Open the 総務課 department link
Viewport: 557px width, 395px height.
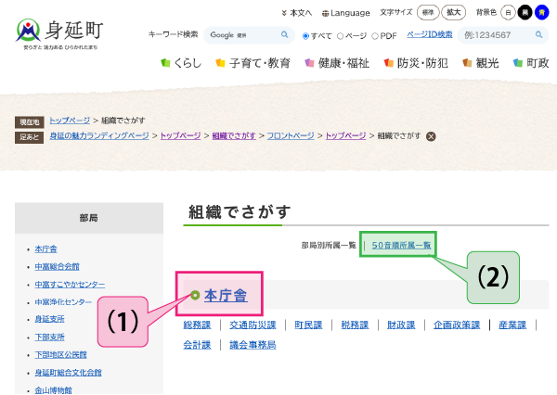coord(197,325)
